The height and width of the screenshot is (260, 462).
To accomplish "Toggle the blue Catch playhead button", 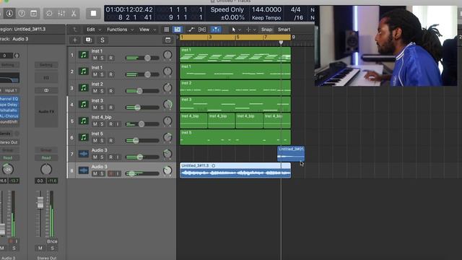I will (x=216, y=30).
